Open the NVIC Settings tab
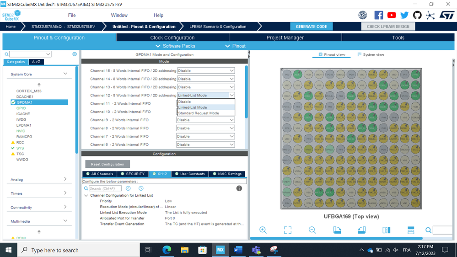Screen dimensions: 457x257 coord(227,174)
